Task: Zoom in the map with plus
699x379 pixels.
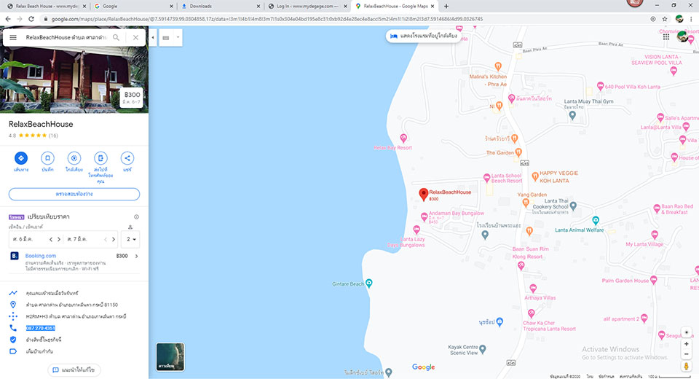Action: pos(686,344)
